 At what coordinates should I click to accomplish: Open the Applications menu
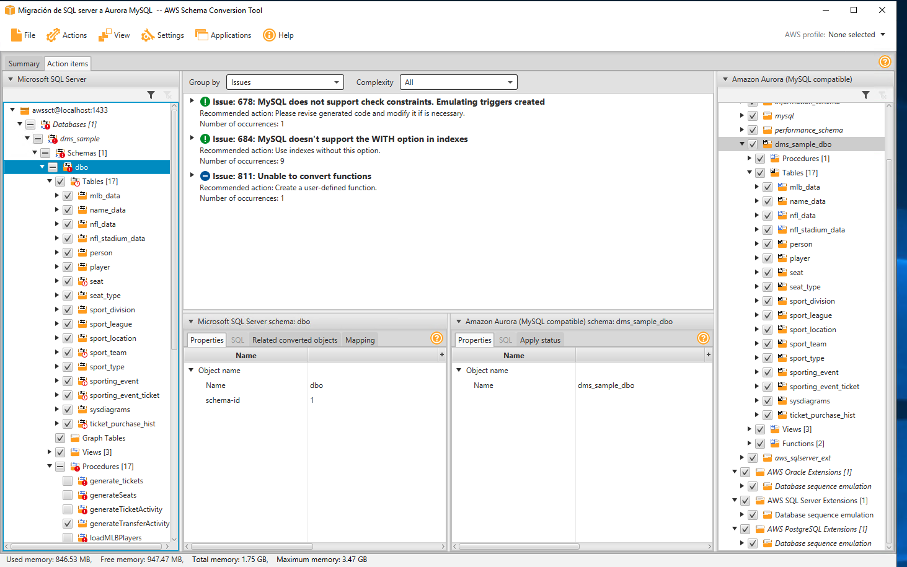(x=223, y=35)
